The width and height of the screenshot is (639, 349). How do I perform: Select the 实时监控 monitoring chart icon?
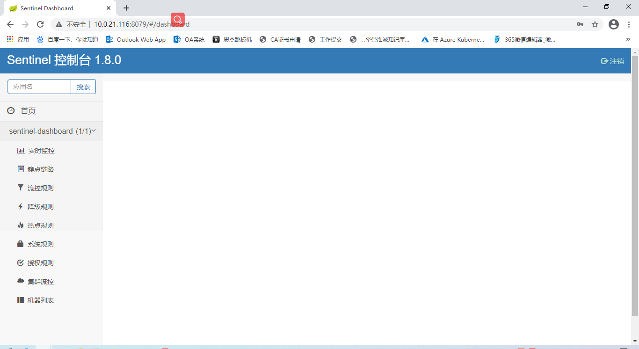tap(21, 150)
